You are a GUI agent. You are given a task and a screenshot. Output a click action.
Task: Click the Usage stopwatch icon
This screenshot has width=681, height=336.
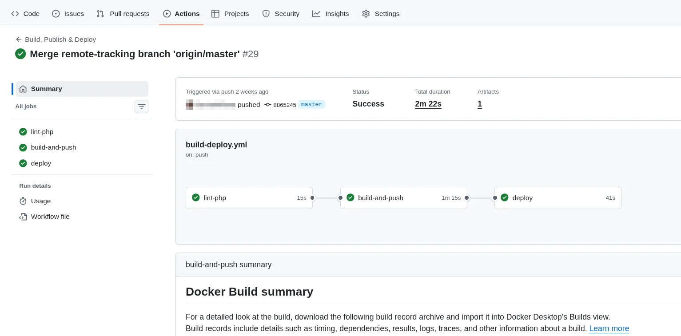coord(23,201)
